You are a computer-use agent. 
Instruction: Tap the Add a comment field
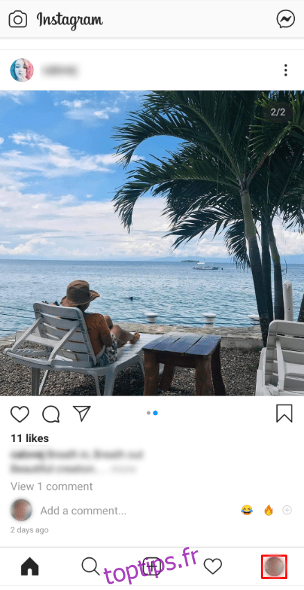pyautogui.click(x=83, y=511)
